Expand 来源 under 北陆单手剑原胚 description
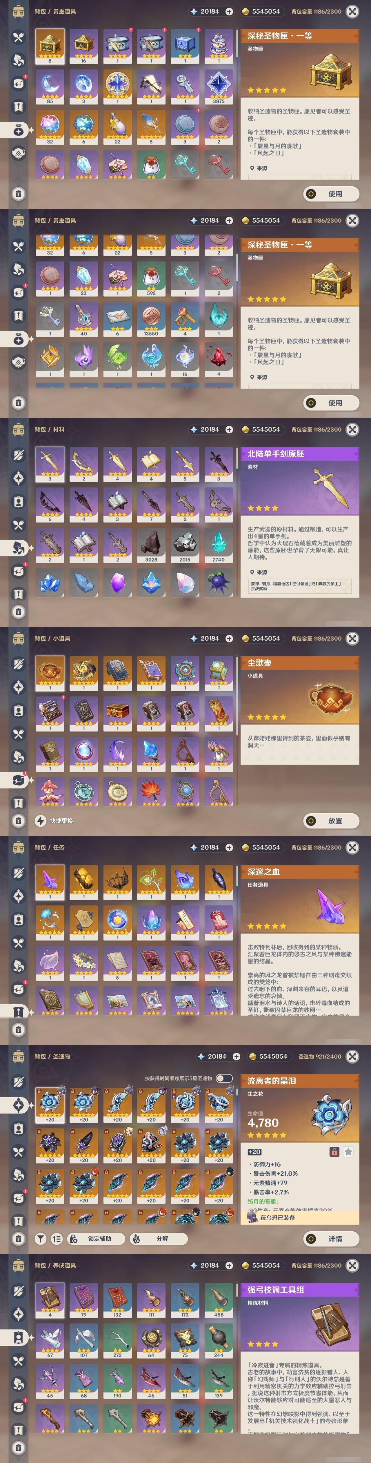 click(261, 572)
